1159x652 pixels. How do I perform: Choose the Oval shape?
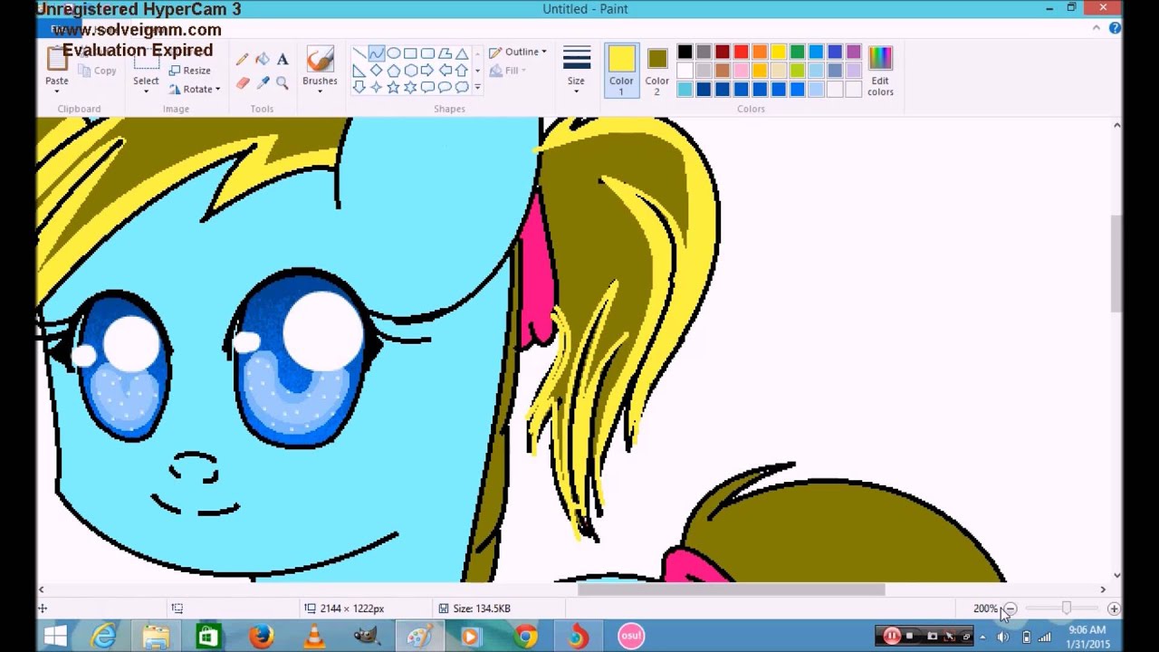(394, 53)
